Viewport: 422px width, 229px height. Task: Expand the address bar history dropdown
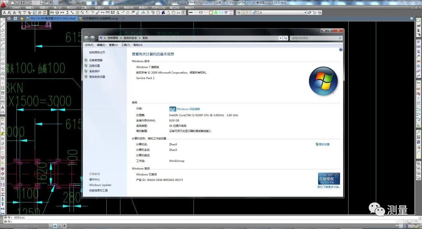[280, 38]
